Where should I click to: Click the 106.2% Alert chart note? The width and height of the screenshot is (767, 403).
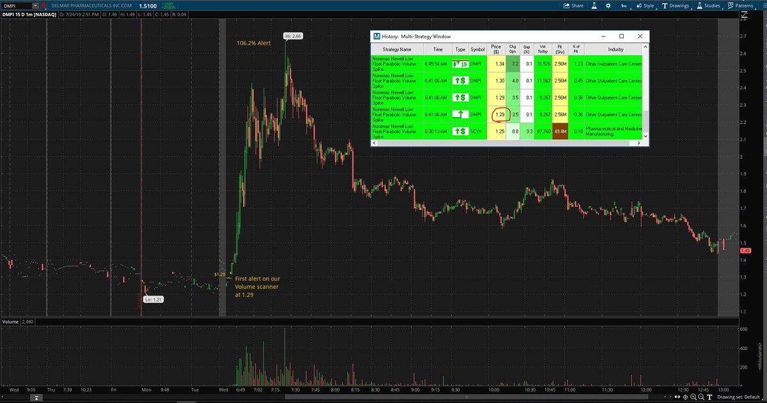[x=255, y=43]
